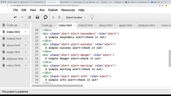Screen dimensions: 171x96
Task: Expand menu.html file options arrow
Action: [x=26, y=66]
